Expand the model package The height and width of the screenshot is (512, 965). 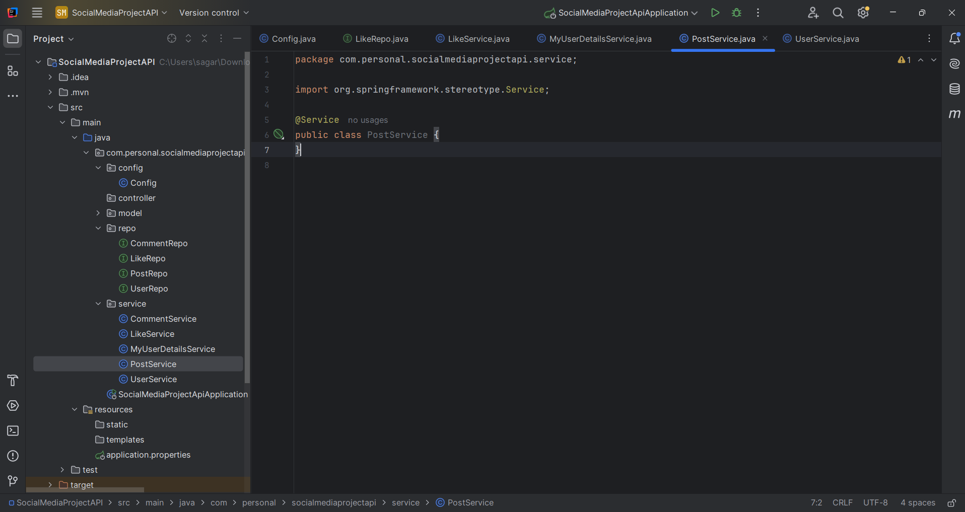point(98,213)
